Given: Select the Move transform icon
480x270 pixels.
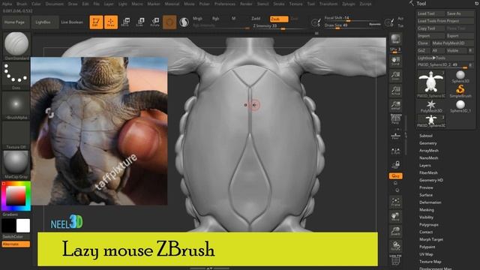Looking at the screenshot, I should [x=125, y=22].
